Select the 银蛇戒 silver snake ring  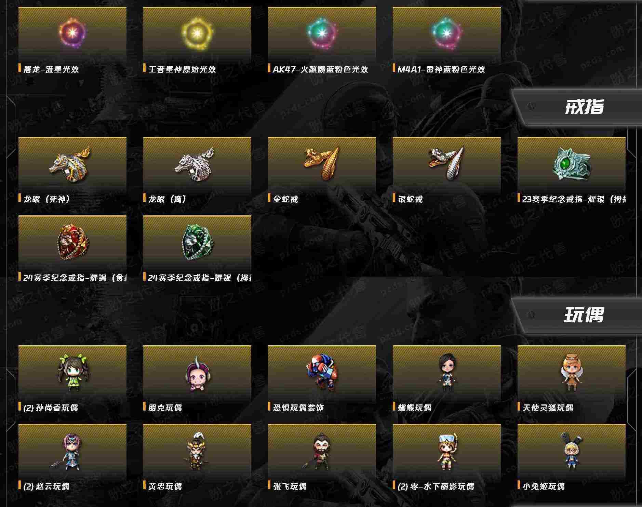pyautogui.click(x=446, y=163)
